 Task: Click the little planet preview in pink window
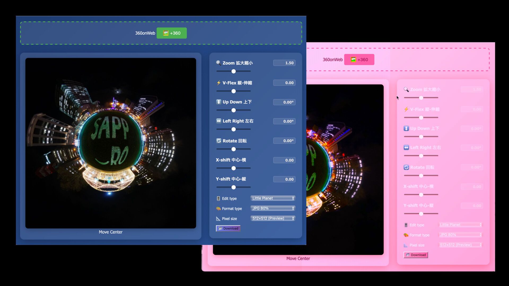[345, 169]
